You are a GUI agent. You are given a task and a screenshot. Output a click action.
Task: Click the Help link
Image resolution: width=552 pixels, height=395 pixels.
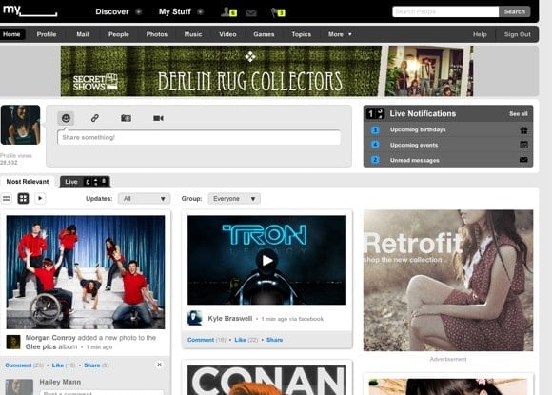480,34
